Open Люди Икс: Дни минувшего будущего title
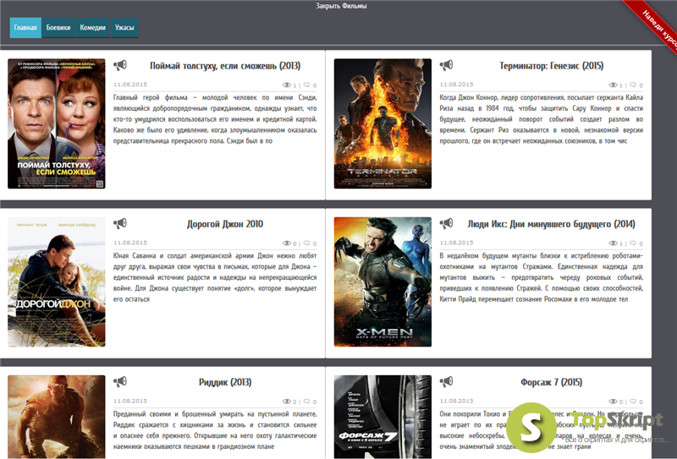 coord(552,224)
